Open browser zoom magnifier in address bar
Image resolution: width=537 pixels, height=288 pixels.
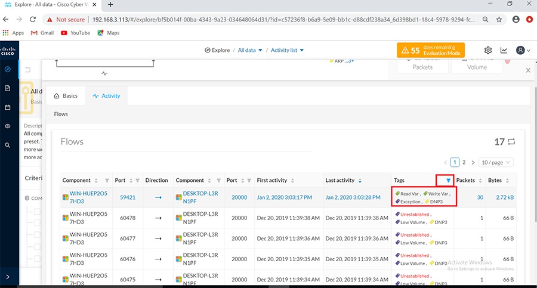[x=485, y=20]
